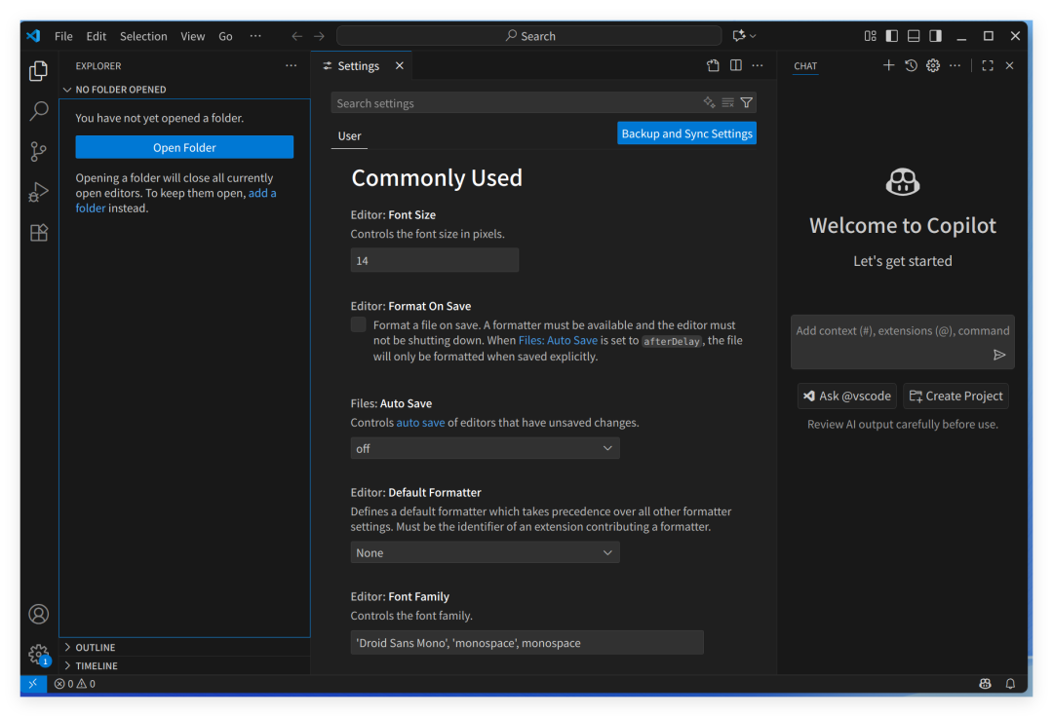Screen dimensions: 1053x717
Task: Start a new chat with plus icon
Action: click(888, 66)
